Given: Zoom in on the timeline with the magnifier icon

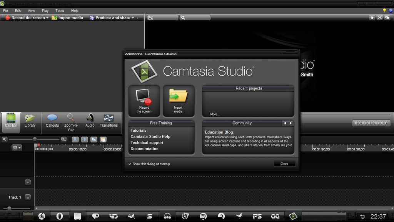Looking at the screenshot, I should (x=63, y=139).
